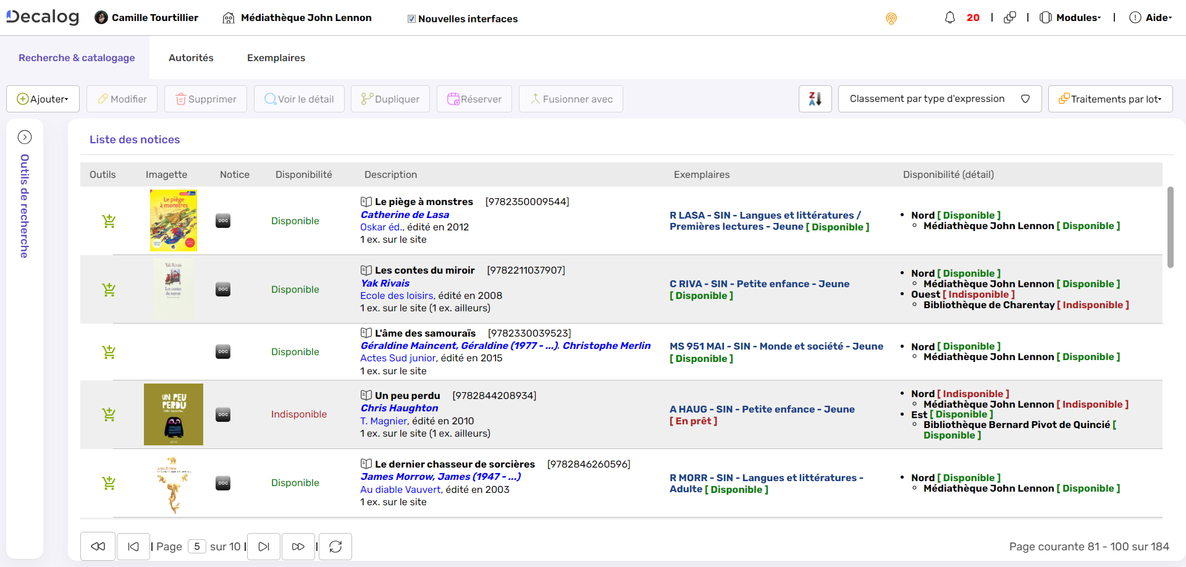Add 'Le piège à monstres' to the cart
Screen dimensions: 1186x567
109,220
